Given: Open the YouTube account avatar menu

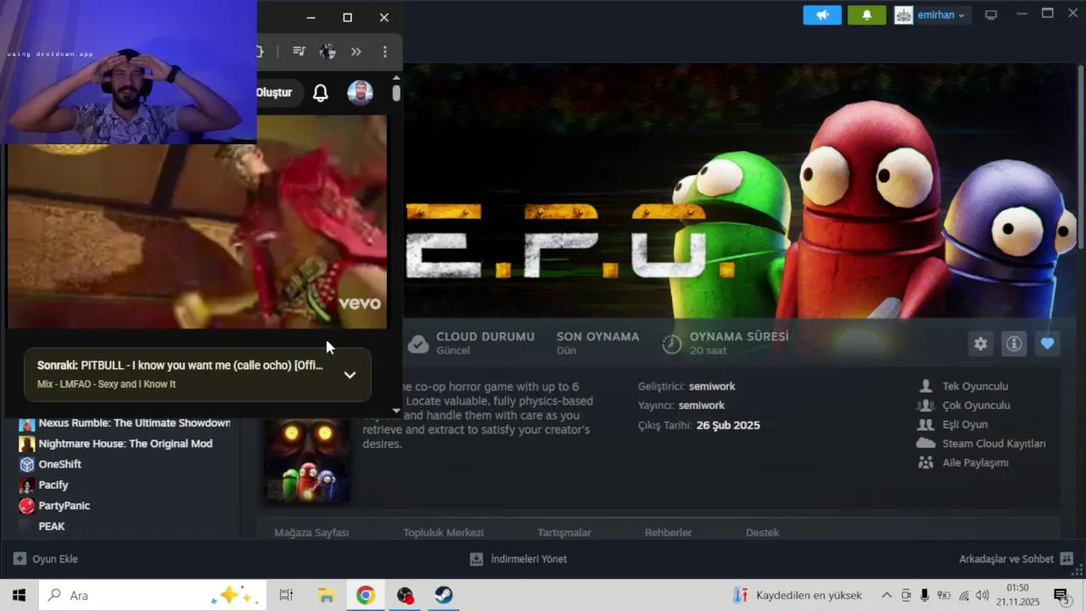Looking at the screenshot, I should click(x=361, y=93).
